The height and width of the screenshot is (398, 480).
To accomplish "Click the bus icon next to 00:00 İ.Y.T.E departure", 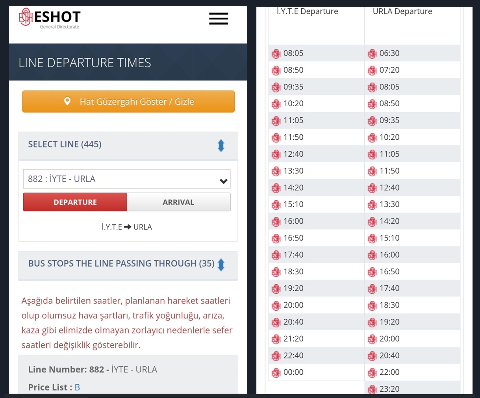I will pos(276,372).
